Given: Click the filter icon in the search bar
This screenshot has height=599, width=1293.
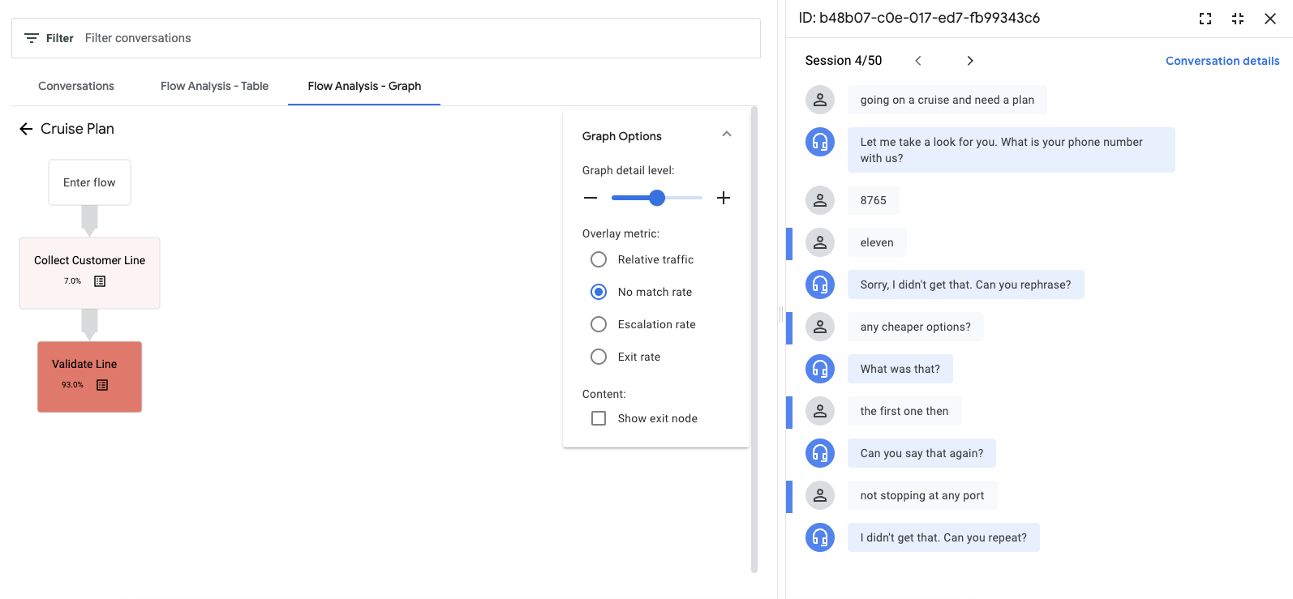Looking at the screenshot, I should (x=32, y=38).
